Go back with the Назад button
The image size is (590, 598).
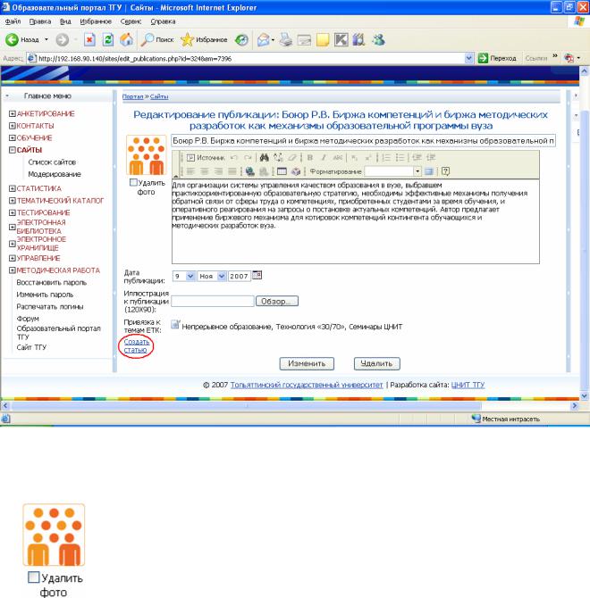(23, 39)
